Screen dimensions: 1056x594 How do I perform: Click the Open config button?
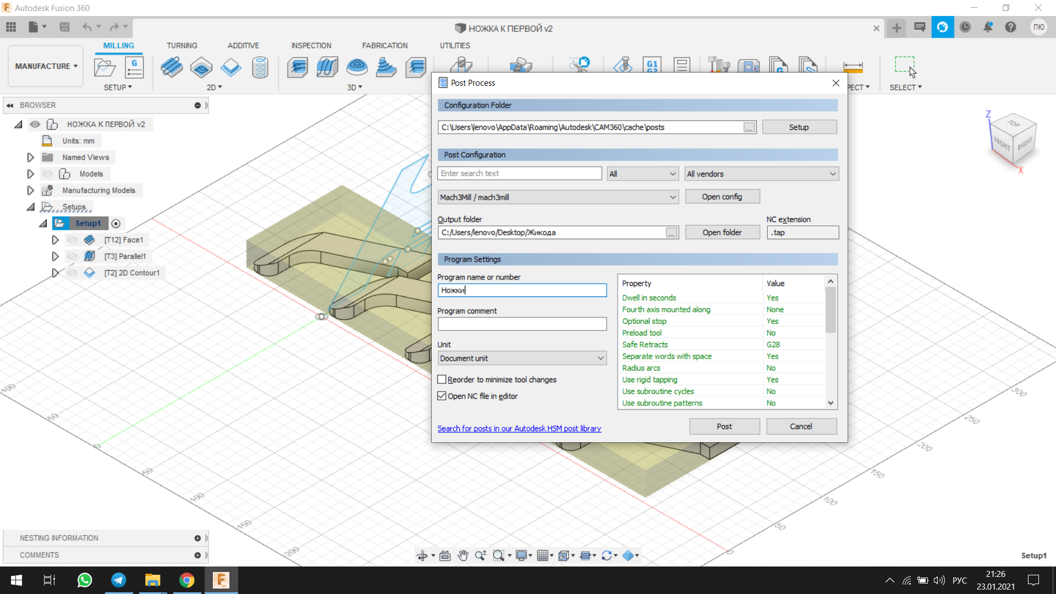[x=722, y=197]
